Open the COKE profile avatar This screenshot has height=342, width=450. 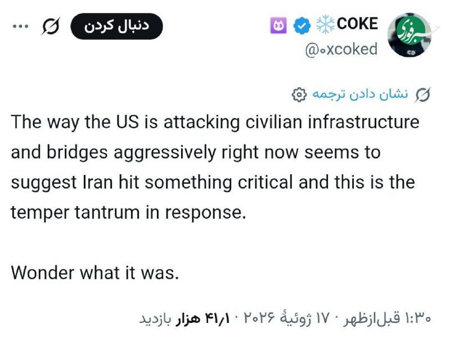(409, 35)
